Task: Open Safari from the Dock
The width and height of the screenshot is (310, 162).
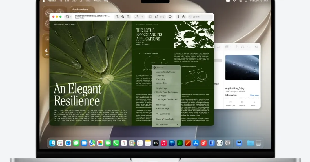Action: pyautogui.click(x=68, y=143)
